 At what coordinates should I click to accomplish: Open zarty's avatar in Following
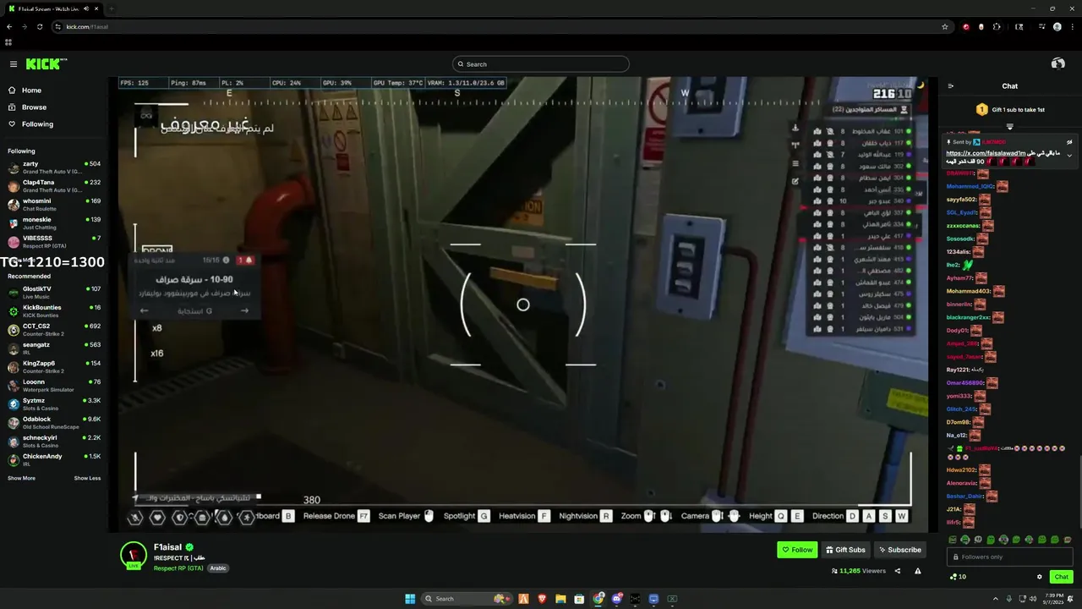coord(14,167)
